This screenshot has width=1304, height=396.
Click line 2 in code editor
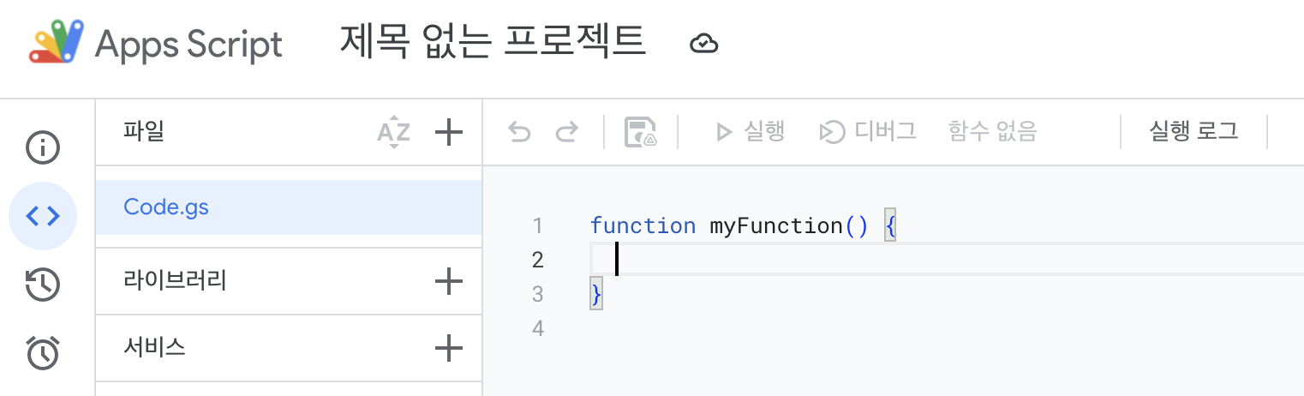click(x=857, y=260)
